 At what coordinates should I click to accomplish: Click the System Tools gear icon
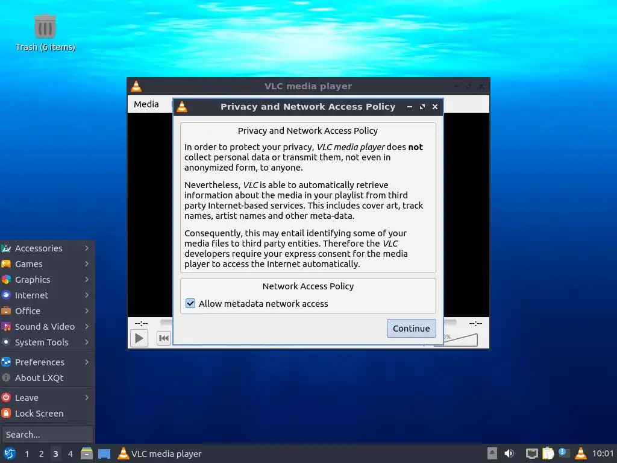(x=6, y=342)
